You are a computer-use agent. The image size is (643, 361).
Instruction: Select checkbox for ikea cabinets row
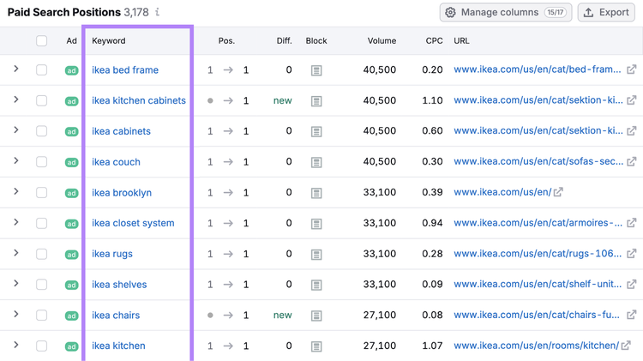(41, 131)
